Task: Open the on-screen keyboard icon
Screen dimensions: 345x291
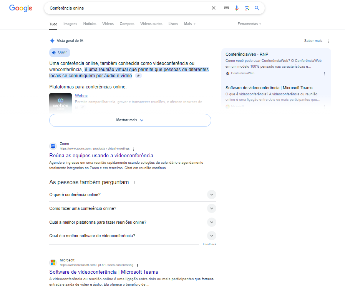Action: pyautogui.click(x=226, y=8)
